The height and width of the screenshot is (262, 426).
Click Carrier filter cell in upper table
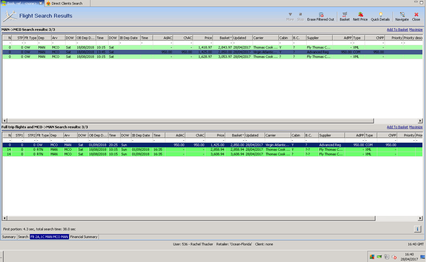[x=265, y=43]
